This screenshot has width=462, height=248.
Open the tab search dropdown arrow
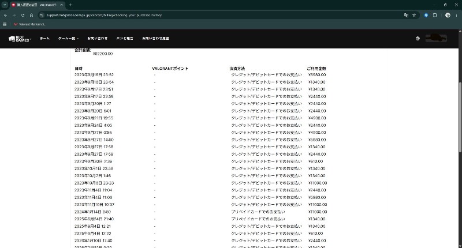(5, 5)
